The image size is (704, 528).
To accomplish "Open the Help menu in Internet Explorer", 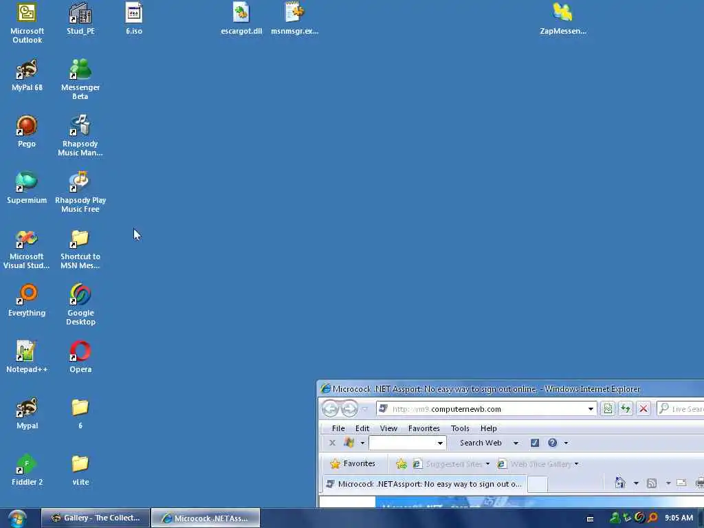I will [489, 428].
